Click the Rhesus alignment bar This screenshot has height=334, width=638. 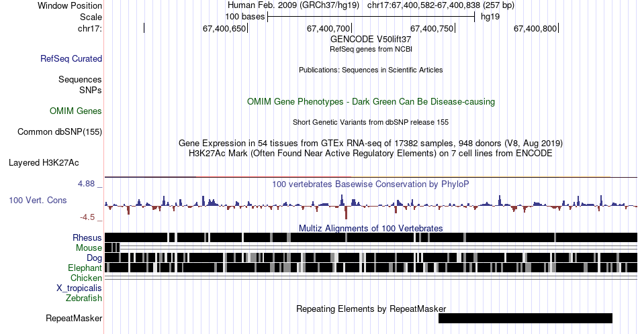371,237
